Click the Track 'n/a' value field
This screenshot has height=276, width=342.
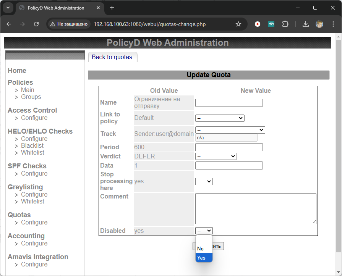pyautogui.click(x=226, y=138)
